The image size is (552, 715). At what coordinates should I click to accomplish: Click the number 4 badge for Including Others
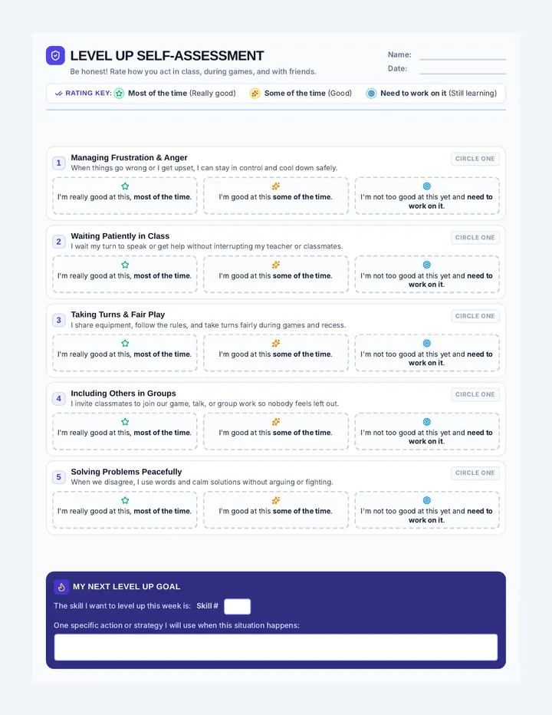pos(58,398)
